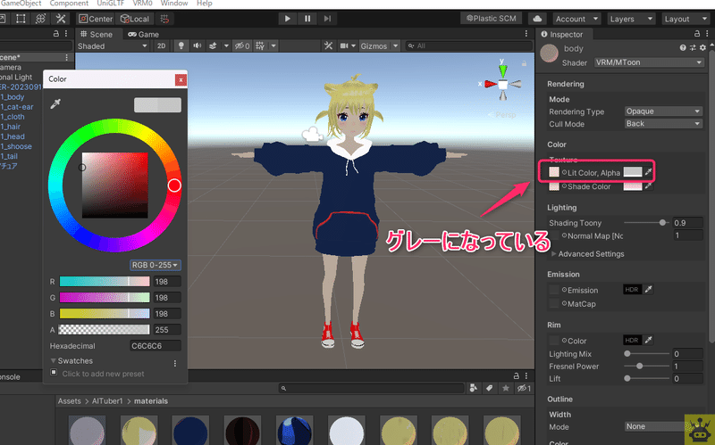The height and width of the screenshot is (445, 715).
Task: Open the GameObject menu
Action: coord(21,4)
